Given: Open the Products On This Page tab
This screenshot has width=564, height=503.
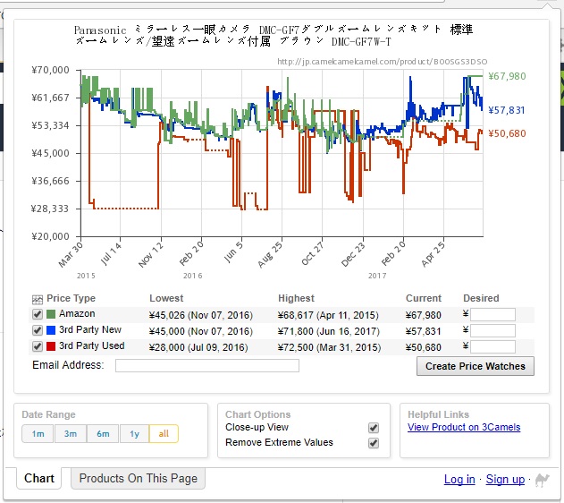Looking at the screenshot, I should [x=139, y=478].
